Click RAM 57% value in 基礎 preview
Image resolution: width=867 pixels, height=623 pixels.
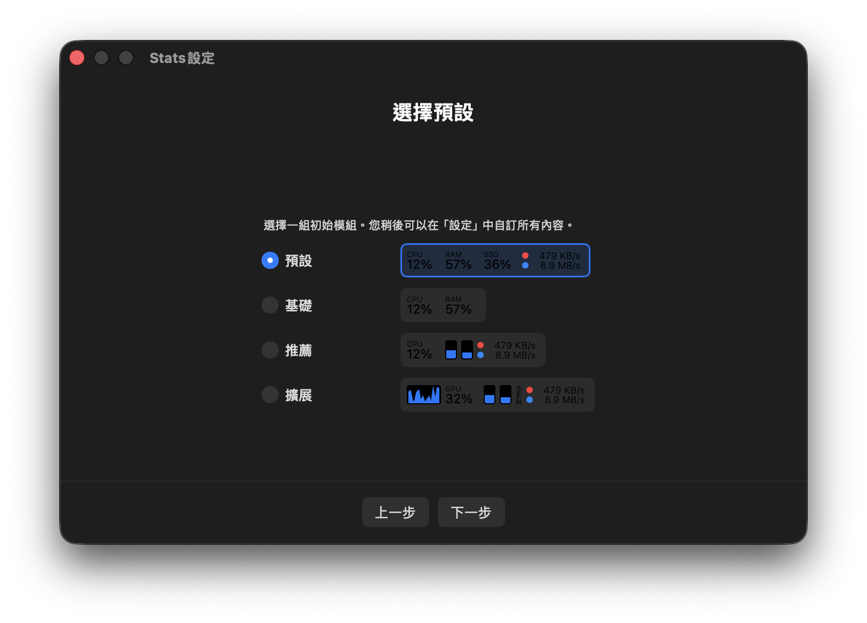(459, 306)
